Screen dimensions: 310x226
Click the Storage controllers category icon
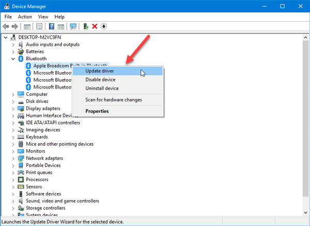[21, 208]
